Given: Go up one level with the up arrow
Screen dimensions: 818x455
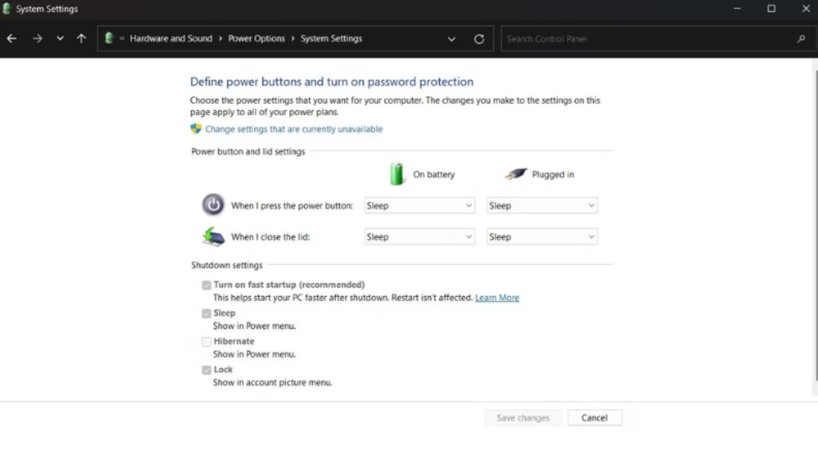Looking at the screenshot, I should pyautogui.click(x=81, y=38).
